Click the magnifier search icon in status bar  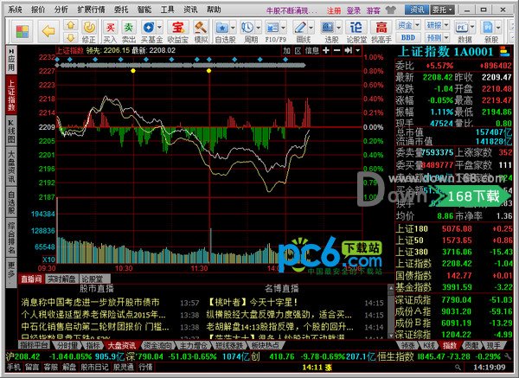[x=458, y=367]
